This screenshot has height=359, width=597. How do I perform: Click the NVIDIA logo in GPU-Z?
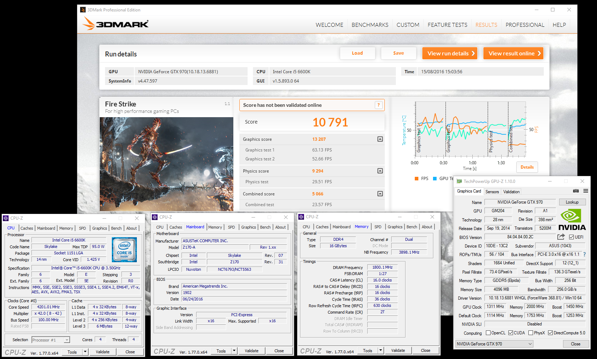(x=572, y=220)
